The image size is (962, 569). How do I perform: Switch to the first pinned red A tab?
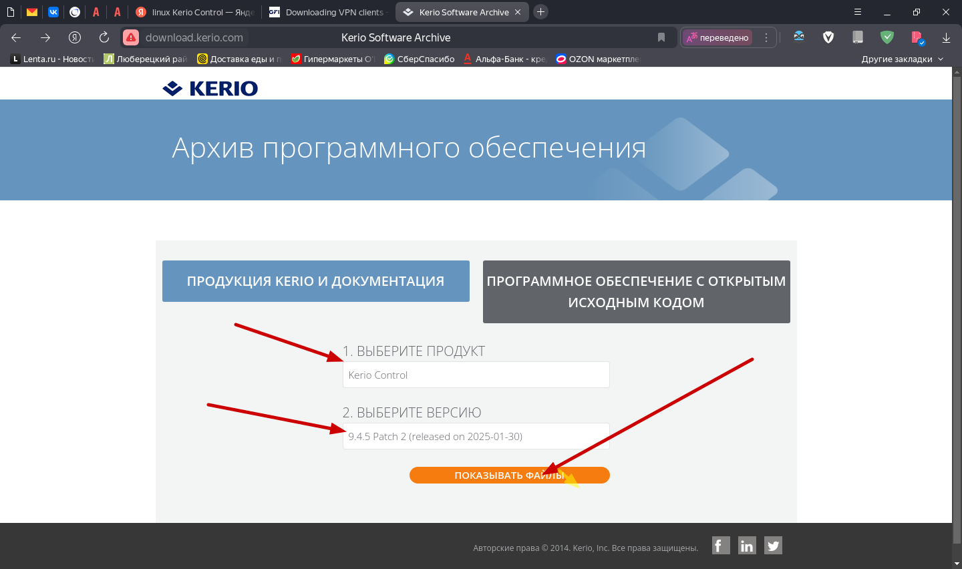(96, 12)
